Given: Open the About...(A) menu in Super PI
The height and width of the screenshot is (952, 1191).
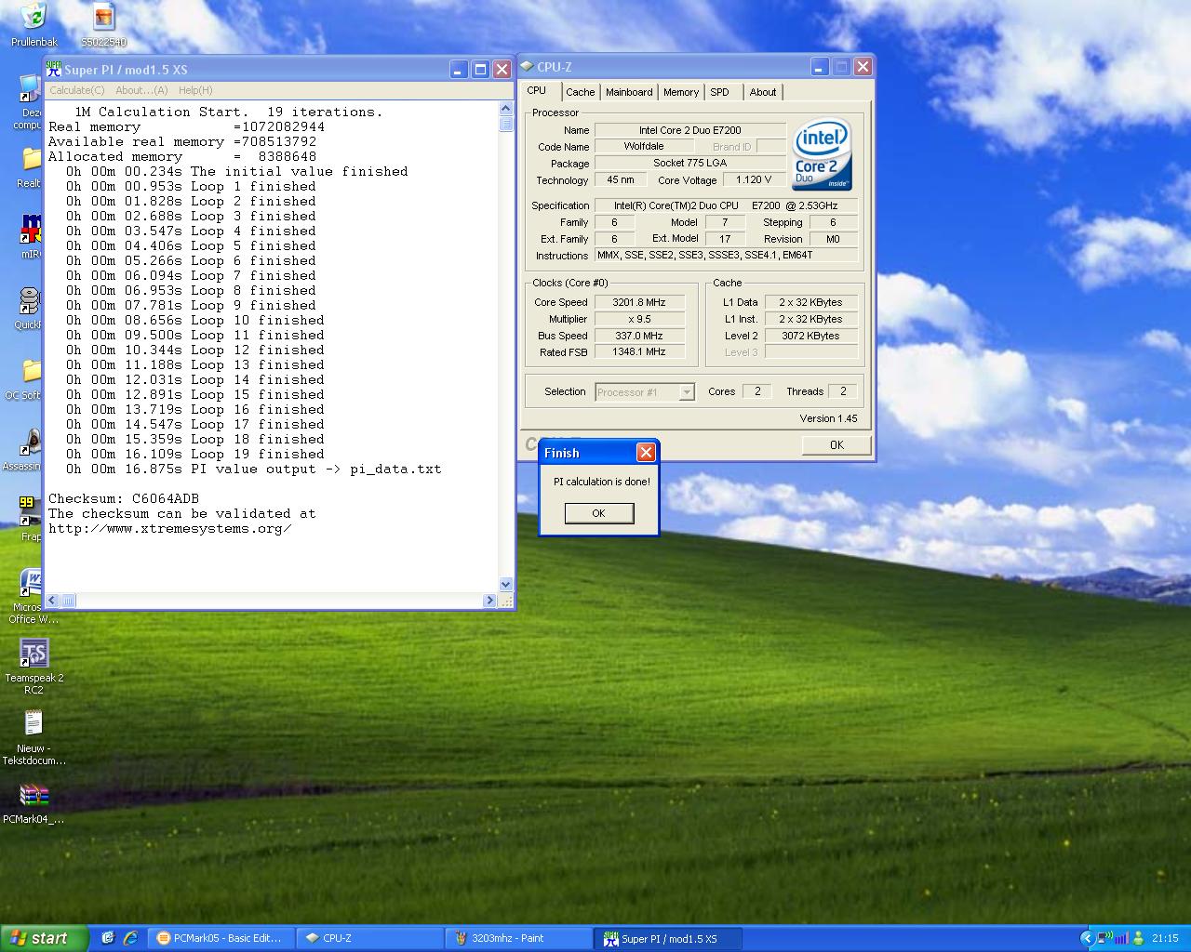Looking at the screenshot, I should 141,90.
